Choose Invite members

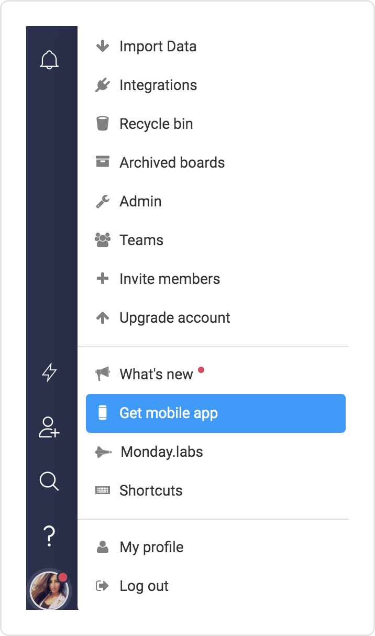pos(170,279)
